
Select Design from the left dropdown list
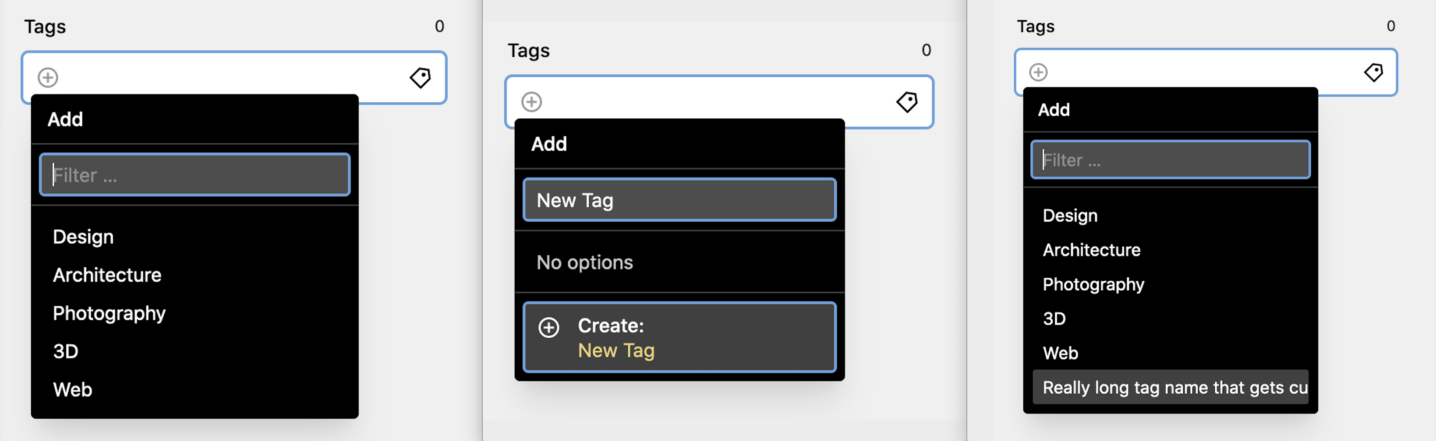point(82,236)
